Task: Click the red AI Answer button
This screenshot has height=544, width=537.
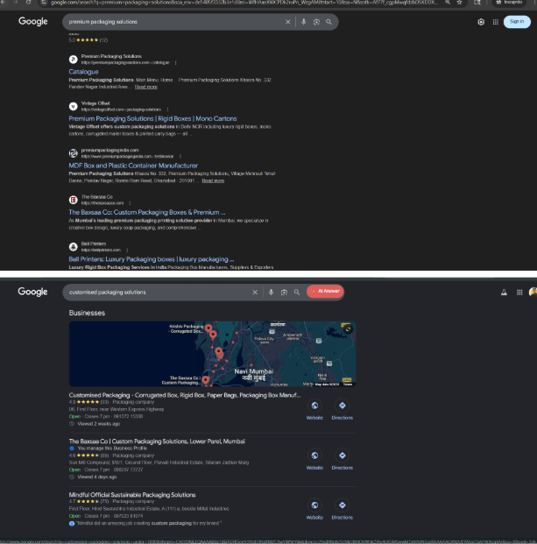Action: [x=325, y=292]
